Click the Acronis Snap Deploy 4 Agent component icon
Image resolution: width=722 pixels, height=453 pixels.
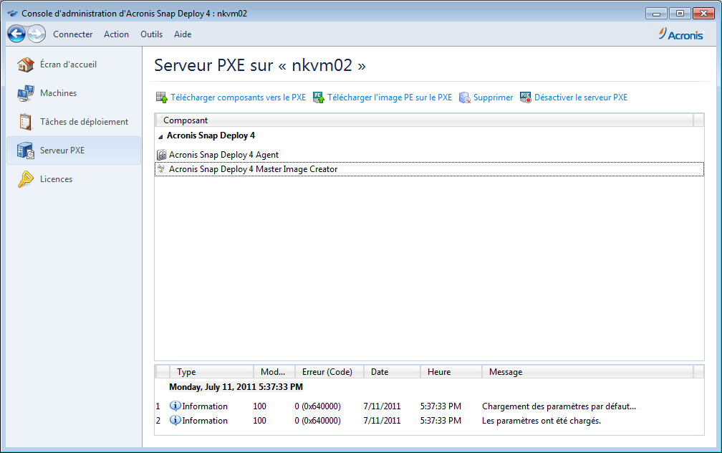(163, 154)
